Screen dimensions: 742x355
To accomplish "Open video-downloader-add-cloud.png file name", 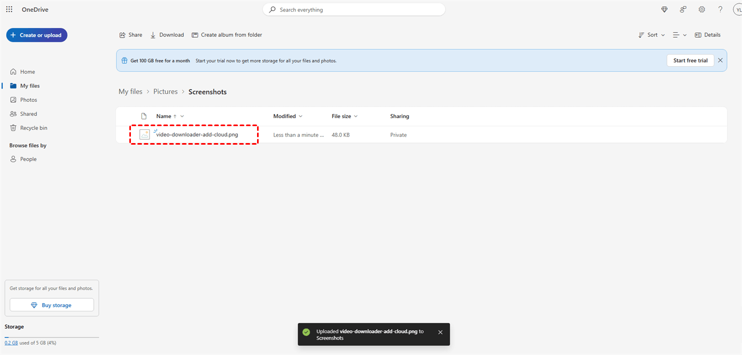I will pos(197,135).
